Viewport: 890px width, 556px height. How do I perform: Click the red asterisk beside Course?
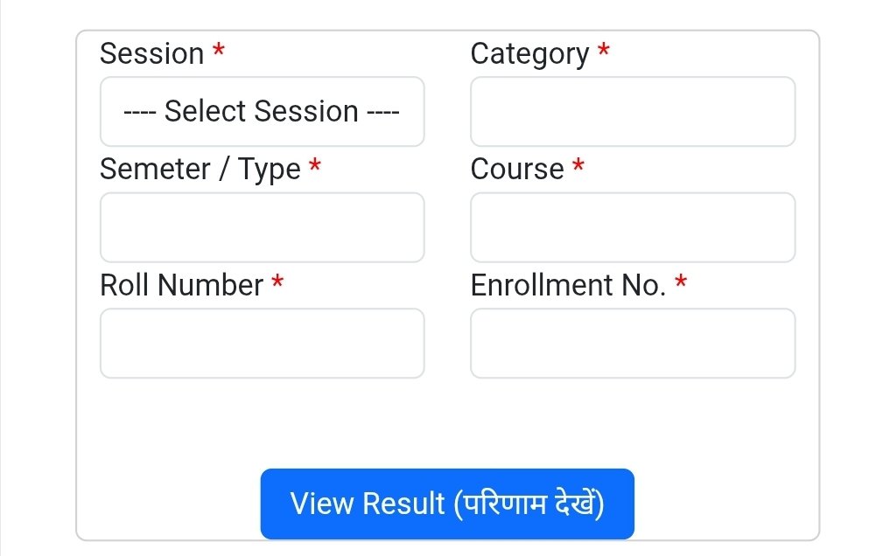coord(578,166)
